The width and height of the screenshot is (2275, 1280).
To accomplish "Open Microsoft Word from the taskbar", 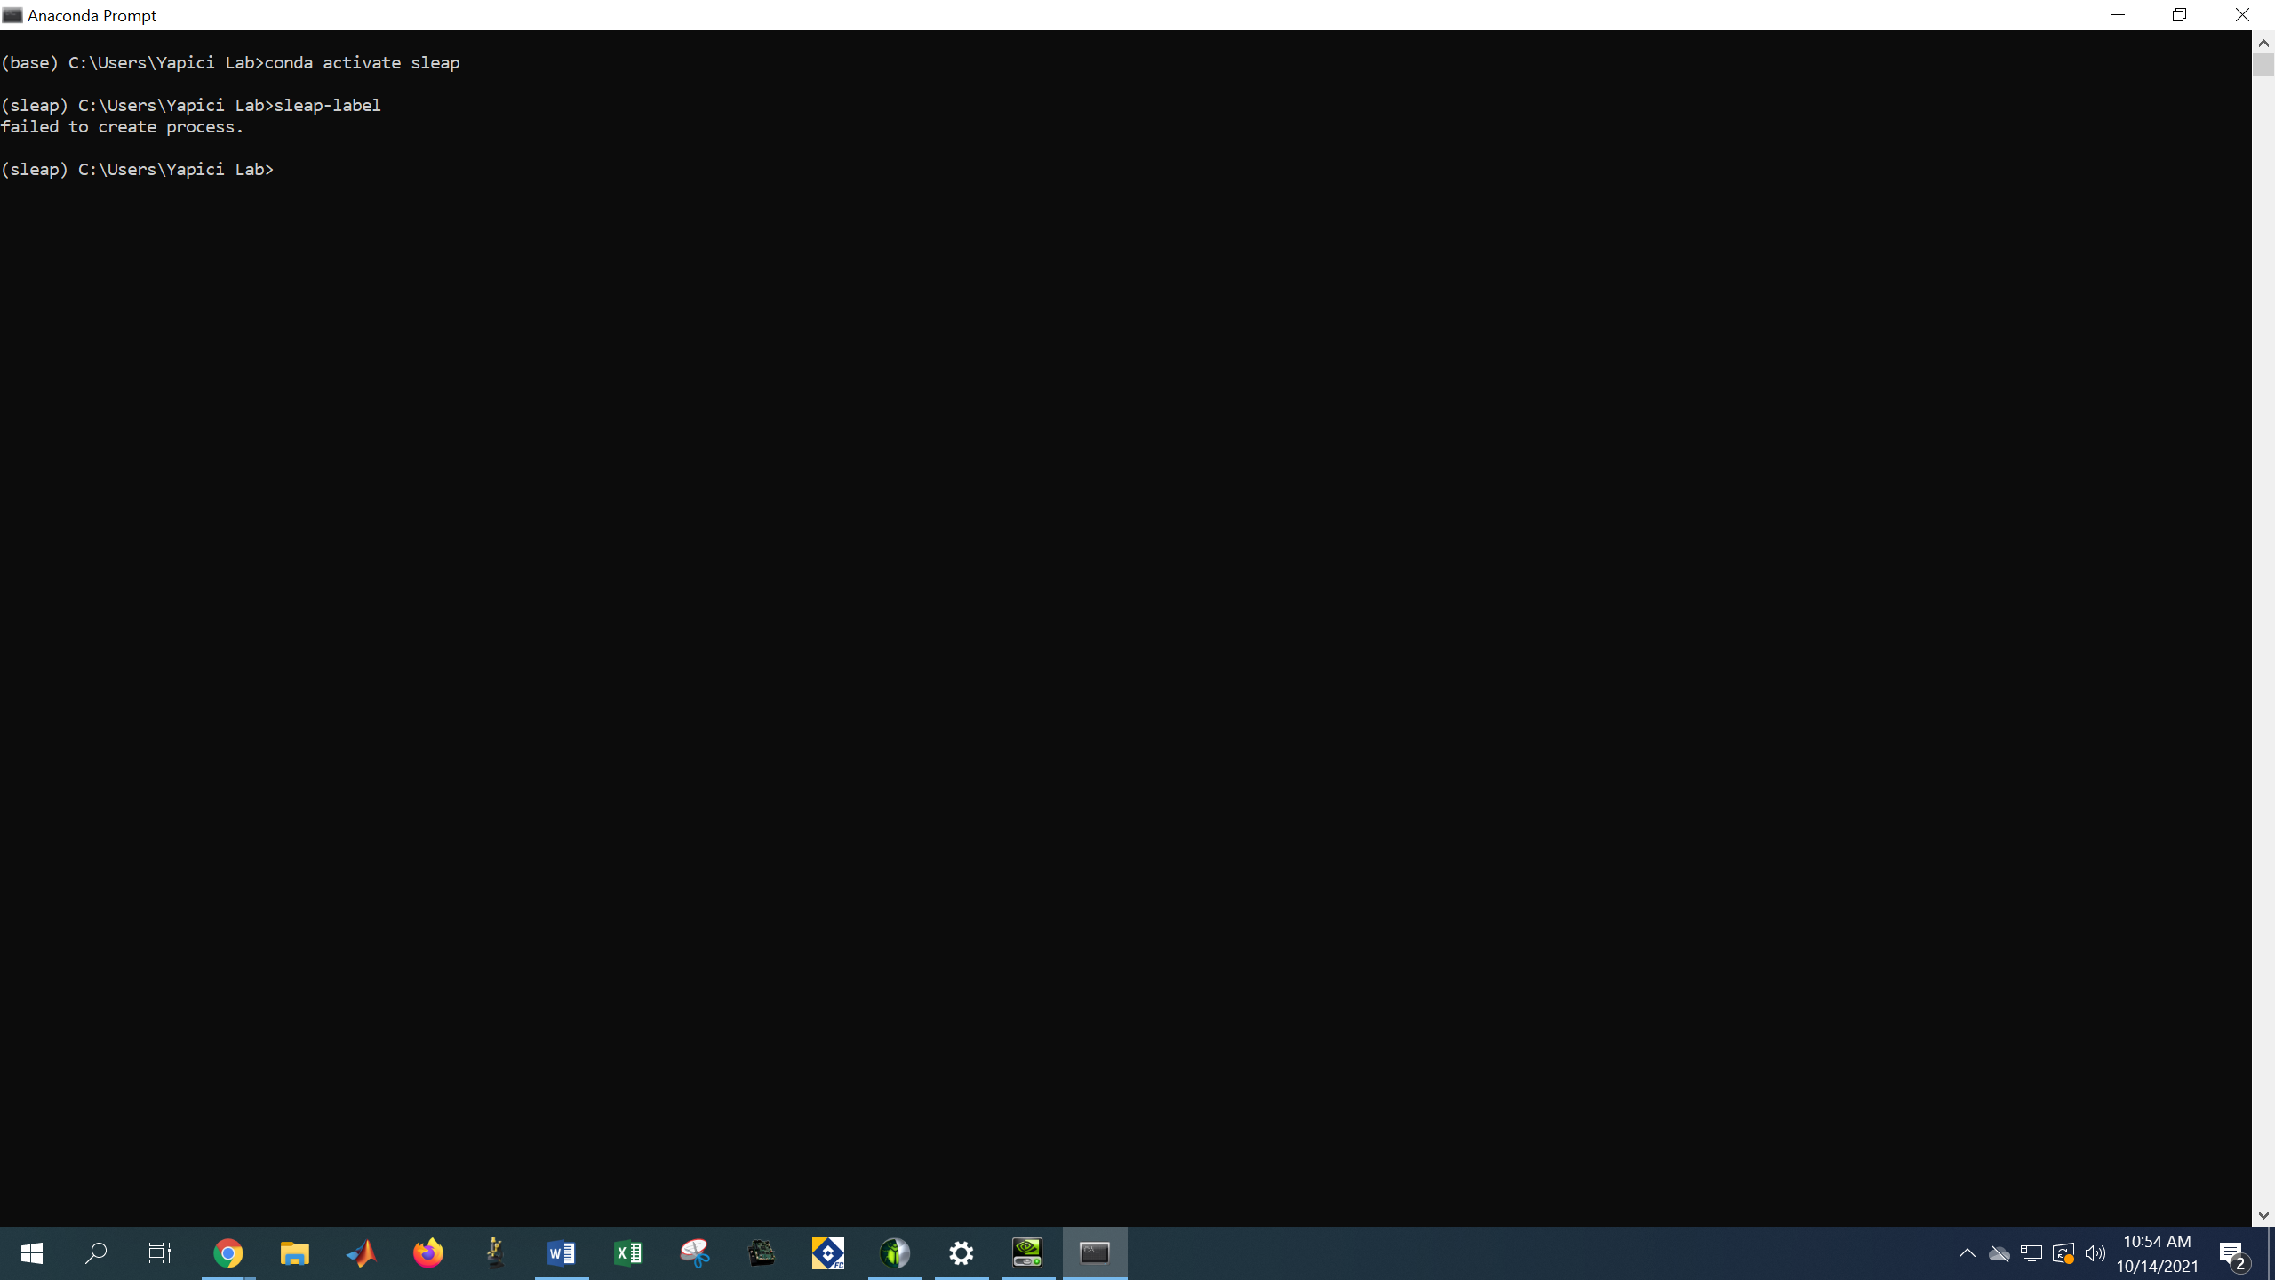I will click(561, 1252).
